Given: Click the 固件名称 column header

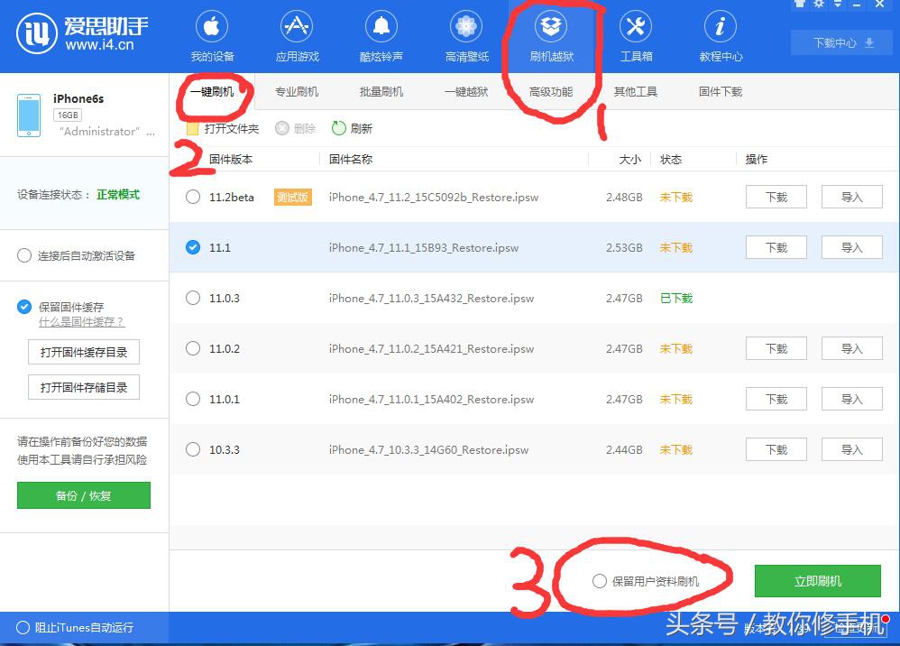Looking at the screenshot, I should tap(351, 159).
